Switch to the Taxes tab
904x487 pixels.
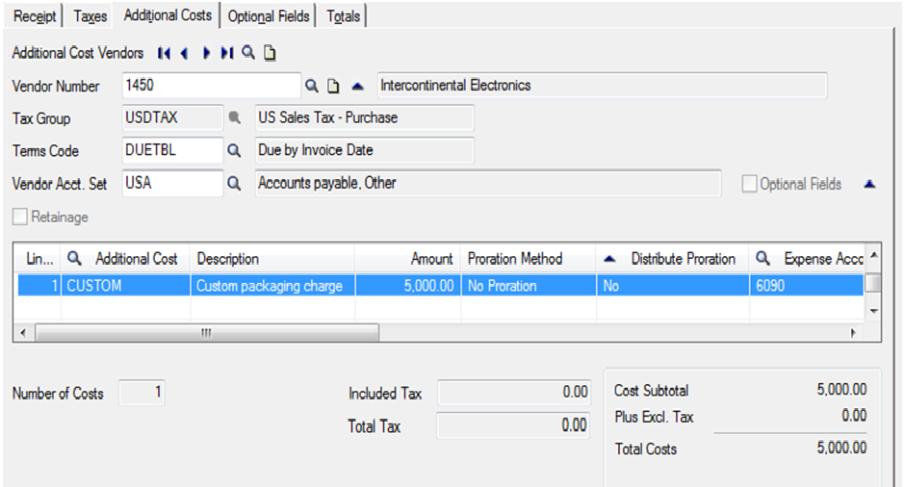click(90, 16)
